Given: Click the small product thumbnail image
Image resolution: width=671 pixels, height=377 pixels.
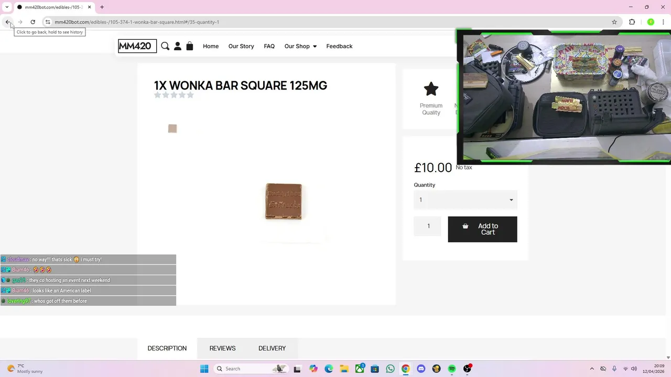Looking at the screenshot, I should pyautogui.click(x=172, y=128).
